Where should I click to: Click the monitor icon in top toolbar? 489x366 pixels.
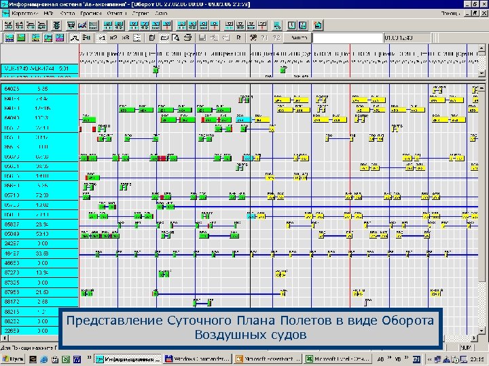tap(71, 25)
